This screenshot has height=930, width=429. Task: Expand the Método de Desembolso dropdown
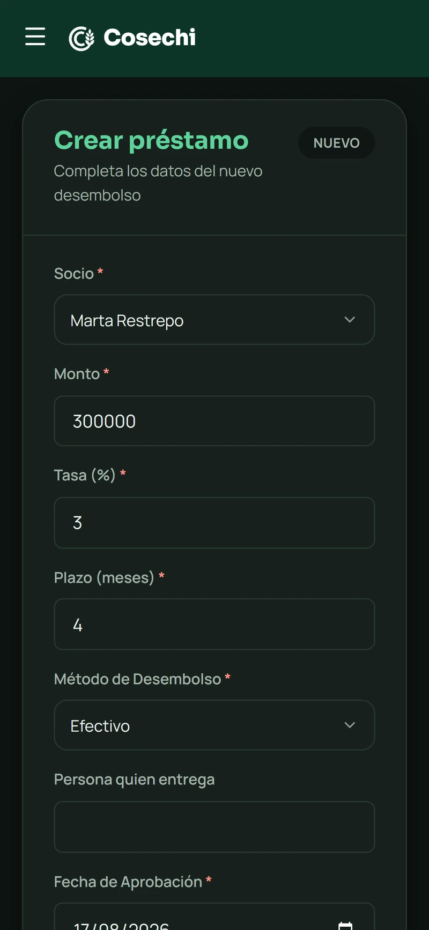(x=214, y=725)
